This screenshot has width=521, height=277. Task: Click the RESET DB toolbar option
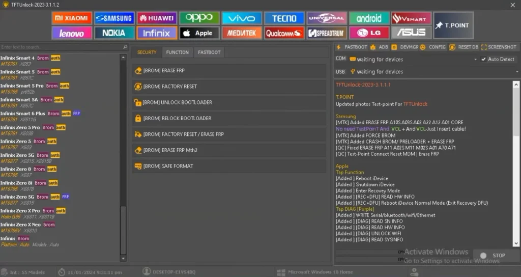click(464, 47)
